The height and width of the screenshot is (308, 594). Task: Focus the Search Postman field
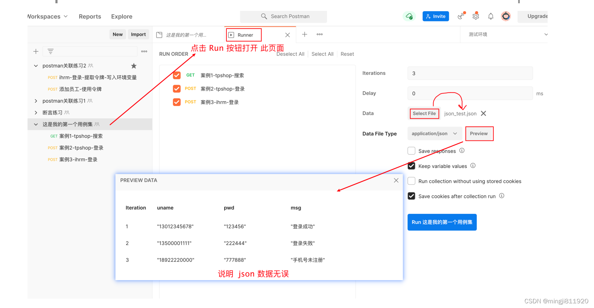[x=283, y=16]
